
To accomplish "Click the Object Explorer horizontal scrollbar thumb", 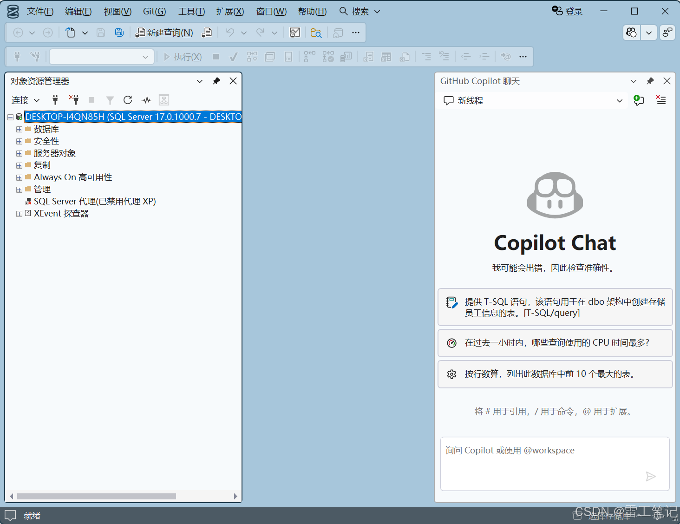I will coord(97,496).
